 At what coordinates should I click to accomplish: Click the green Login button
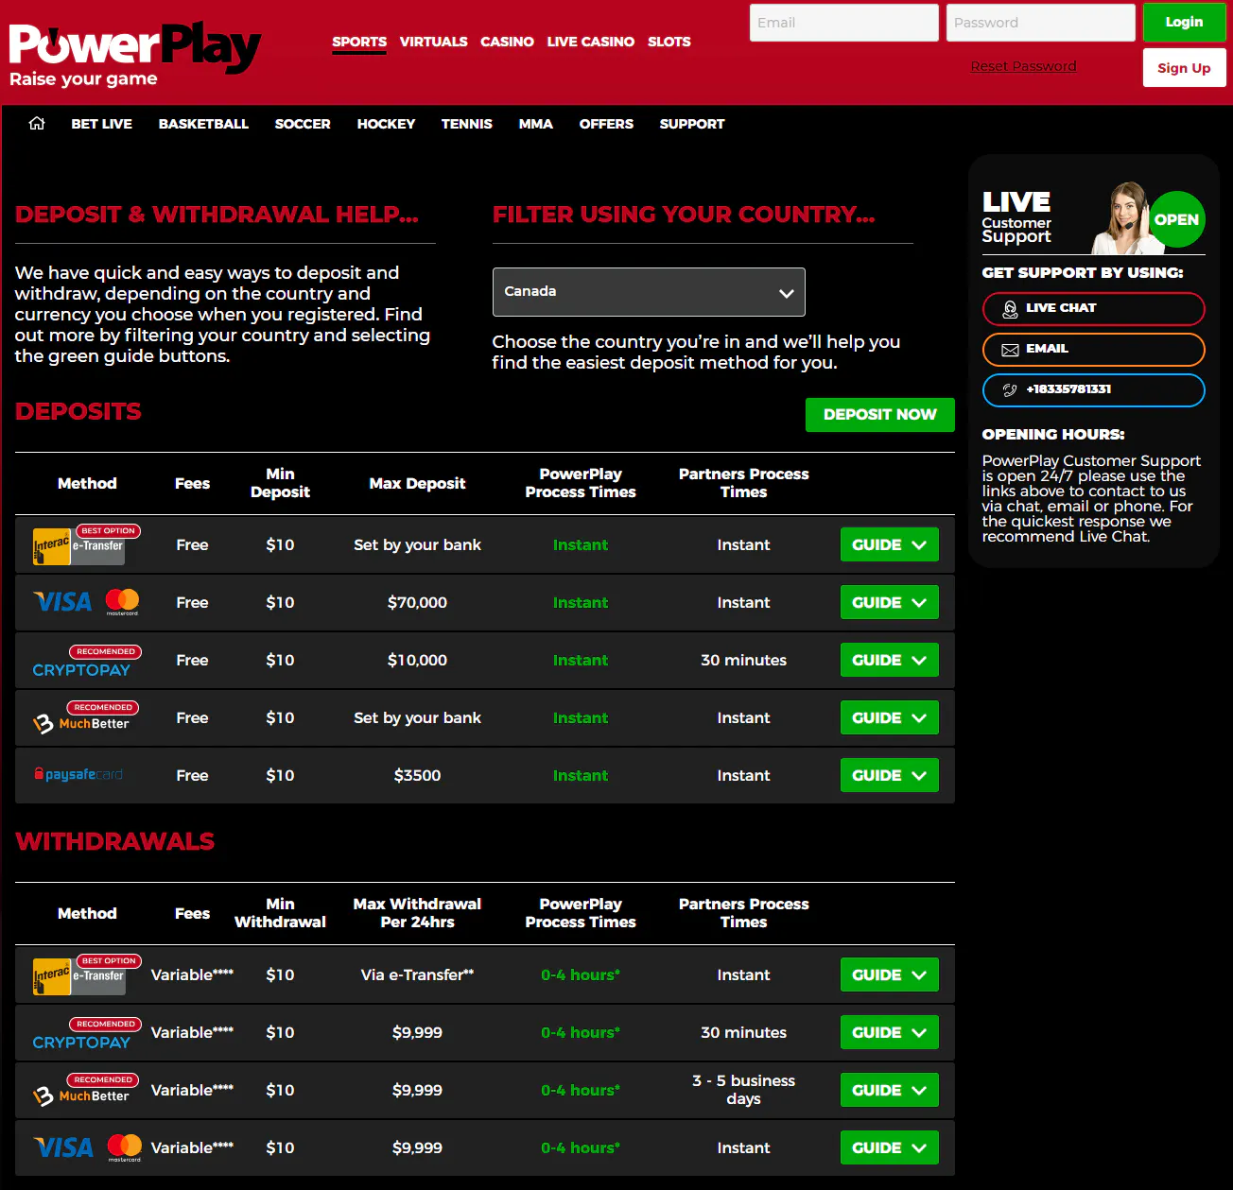coord(1184,23)
